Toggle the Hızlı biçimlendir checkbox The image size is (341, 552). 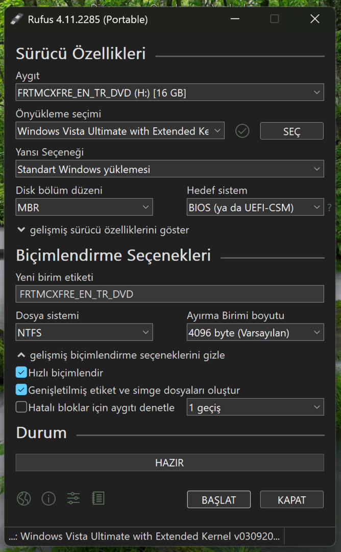(x=21, y=373)
